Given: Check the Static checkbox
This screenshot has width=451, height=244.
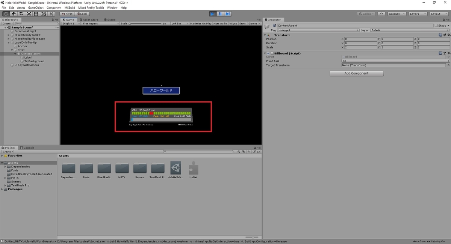Looking at the screenshot, I should click(436, 26).
